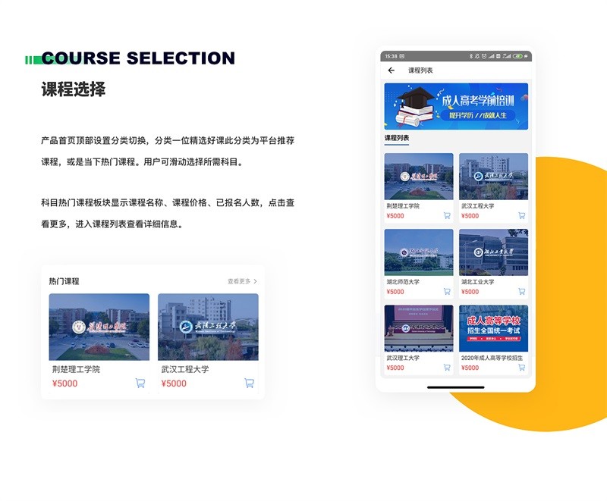Open the 查看更多 link text
The width and height of the screenshot is (607, 501).
point(238,281)
